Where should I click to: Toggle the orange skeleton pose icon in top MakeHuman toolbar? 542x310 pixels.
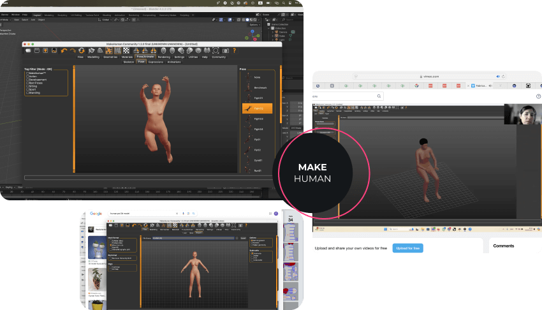tap(109, 51)
